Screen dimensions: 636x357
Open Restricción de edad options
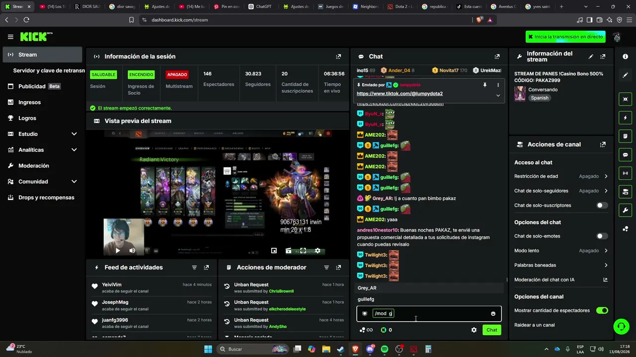(x=561, y=176)
